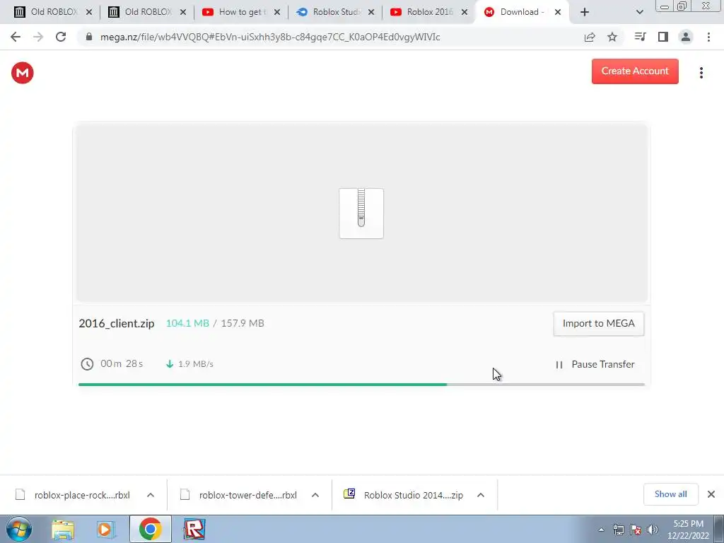Expand options for roblox-place-rock download

(151, 495)
